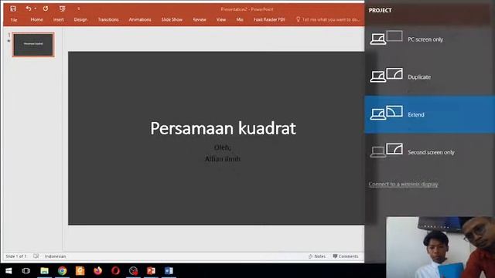Click the Persamaan kuadrat title on the slide
This screenshot has width=495, height=278.
(223, 128)
